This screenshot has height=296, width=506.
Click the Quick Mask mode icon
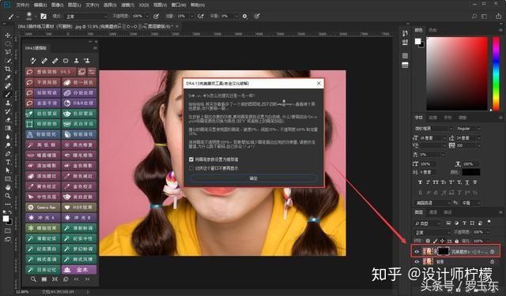coord(8,230)
